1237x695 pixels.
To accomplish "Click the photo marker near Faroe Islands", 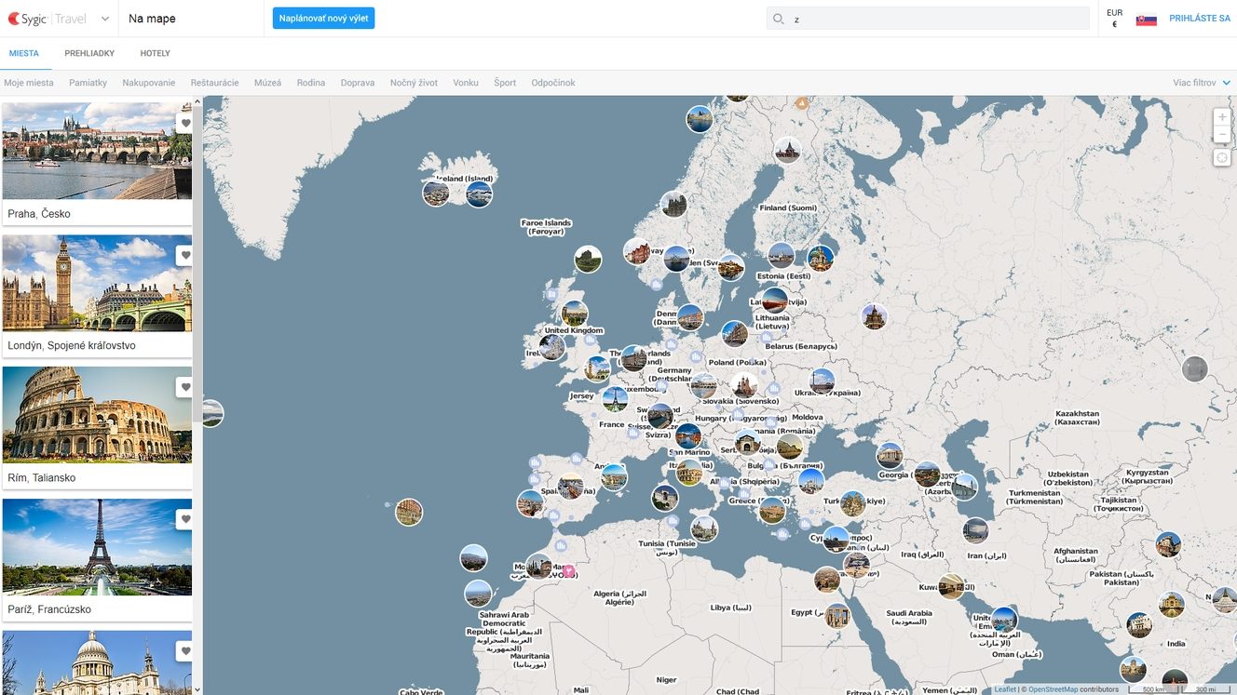I will click(x=588, y=260).
